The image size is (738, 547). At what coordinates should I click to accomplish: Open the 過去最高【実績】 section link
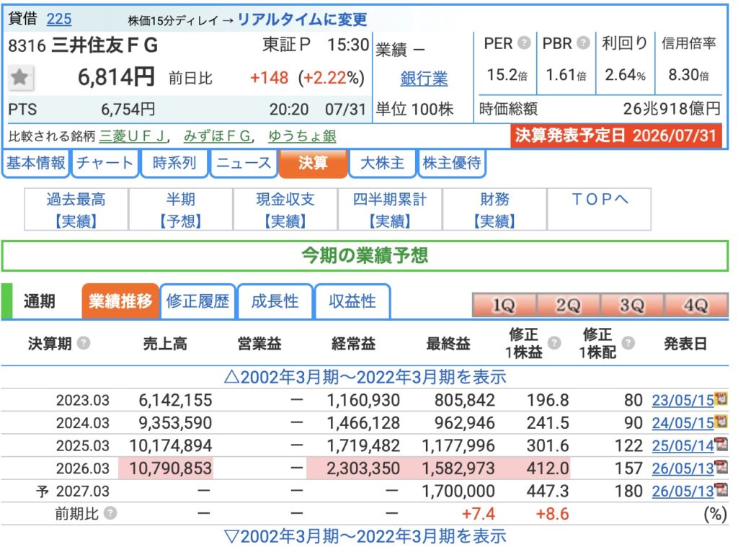tap(76, 210)
